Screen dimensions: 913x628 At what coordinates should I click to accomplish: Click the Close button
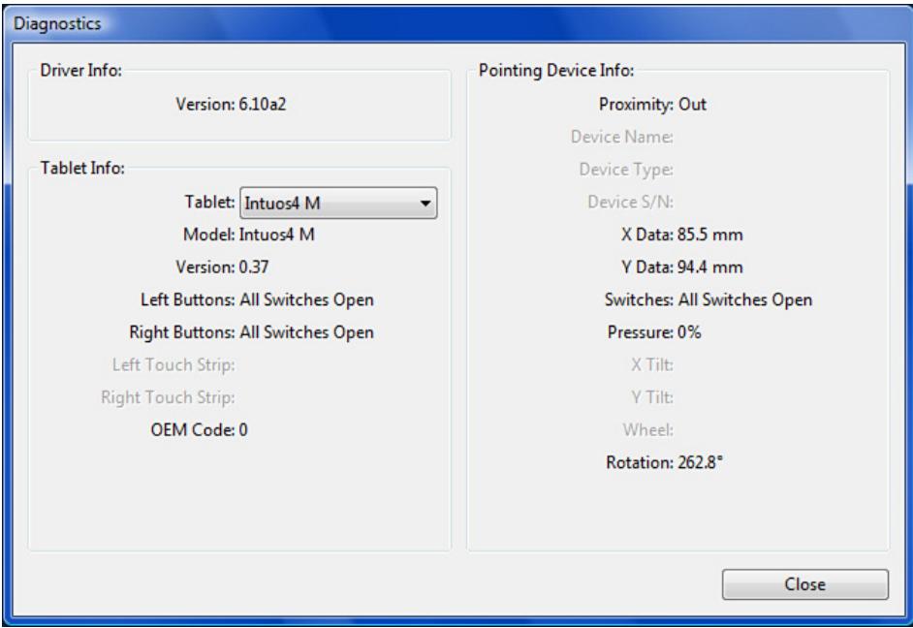(805, 584)
